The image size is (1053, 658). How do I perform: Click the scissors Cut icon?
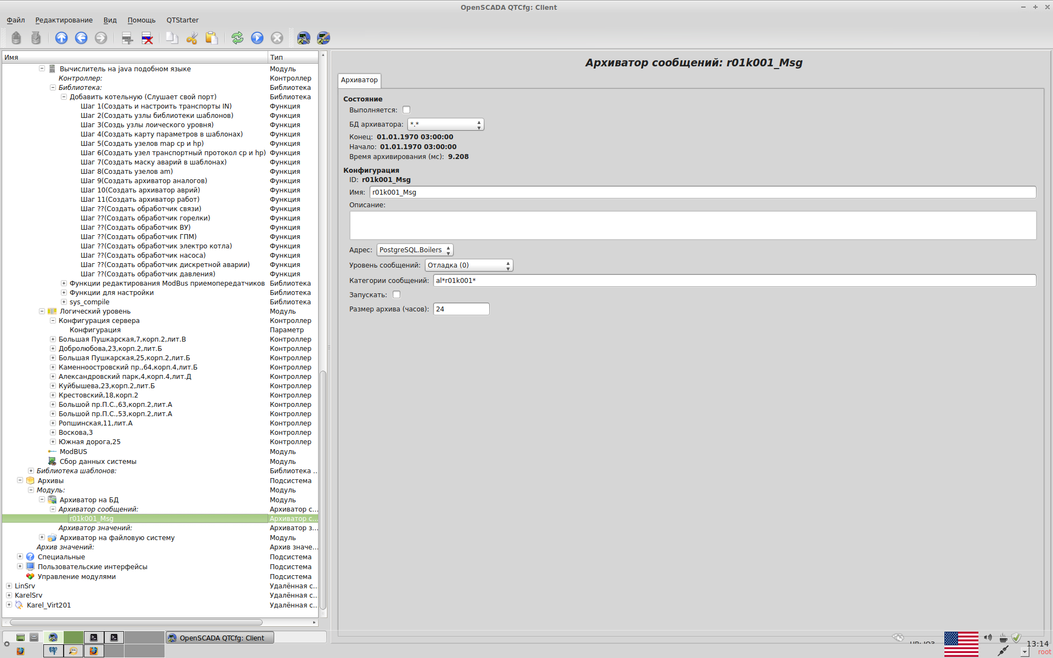tap(192, 38)
